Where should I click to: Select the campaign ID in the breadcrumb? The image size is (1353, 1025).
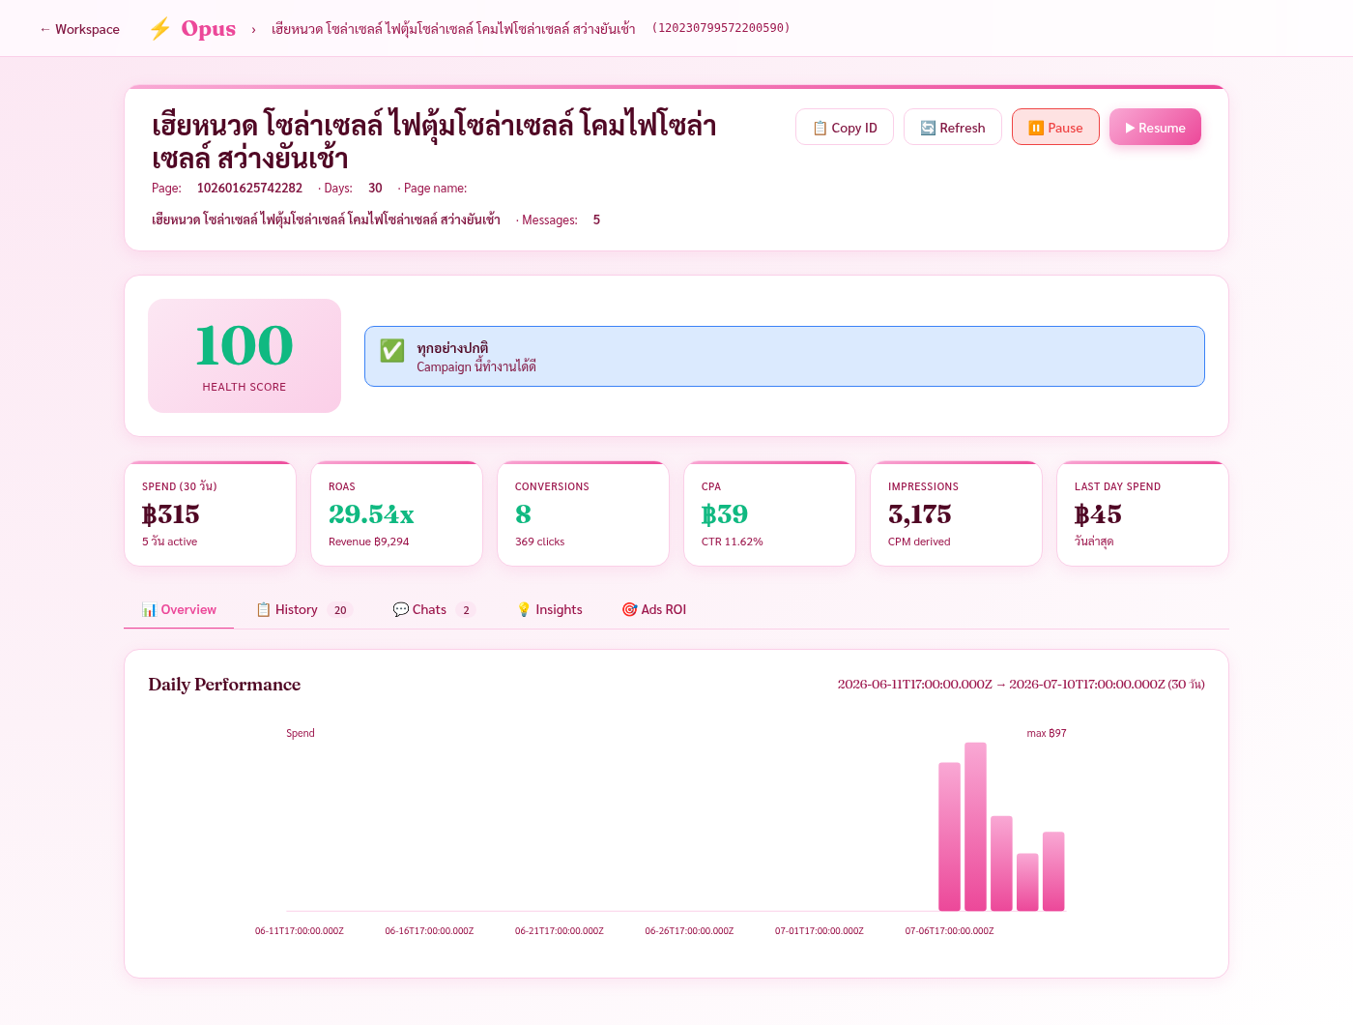click(x=721, y=28)
